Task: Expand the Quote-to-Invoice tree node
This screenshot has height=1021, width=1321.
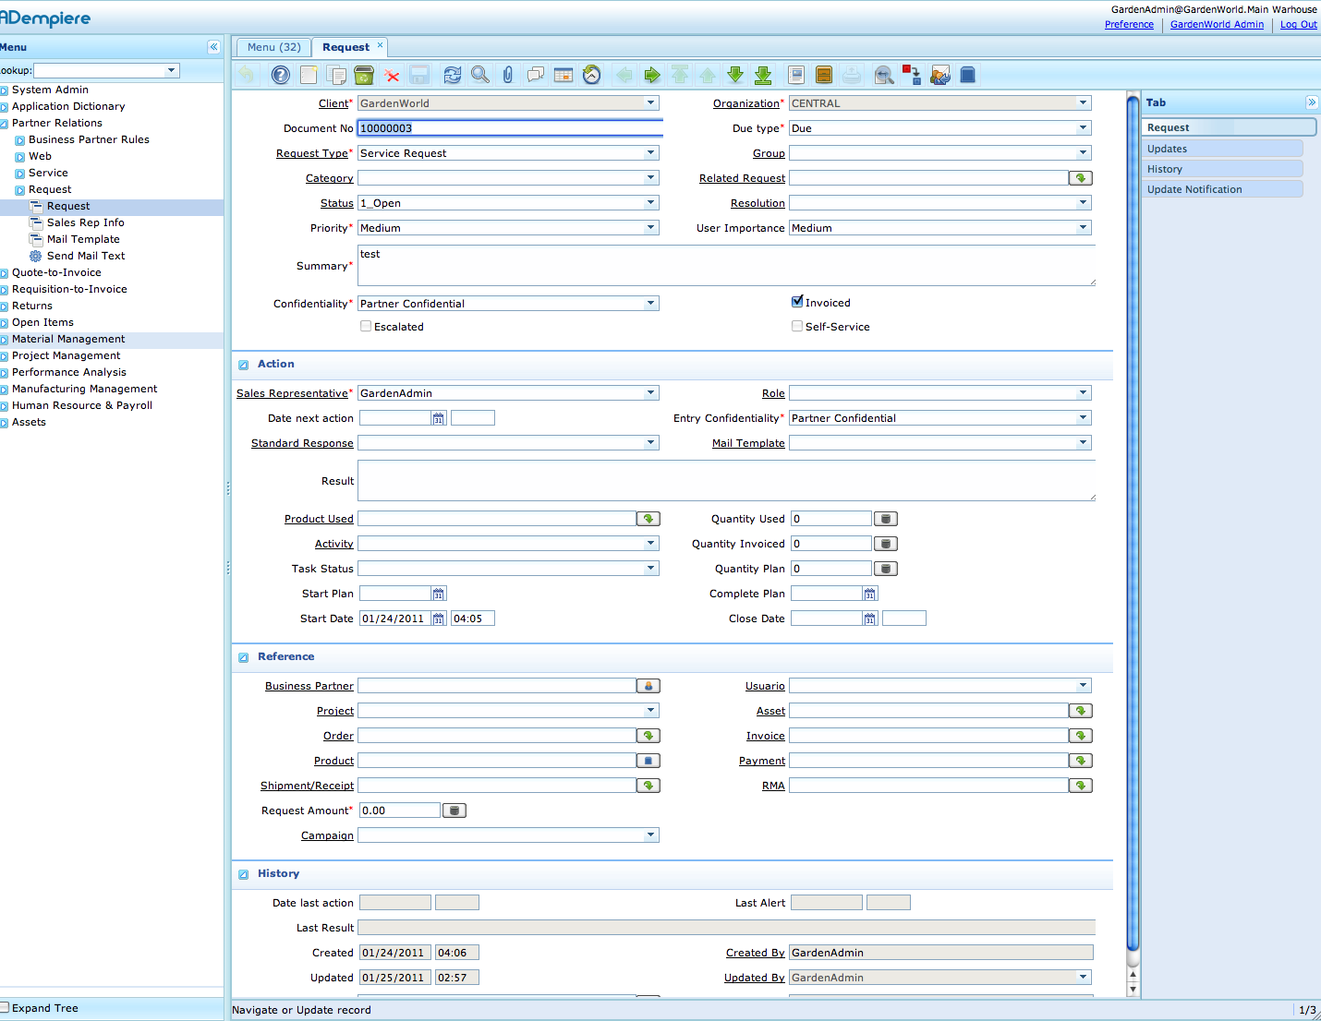Action: click(5, 273)
